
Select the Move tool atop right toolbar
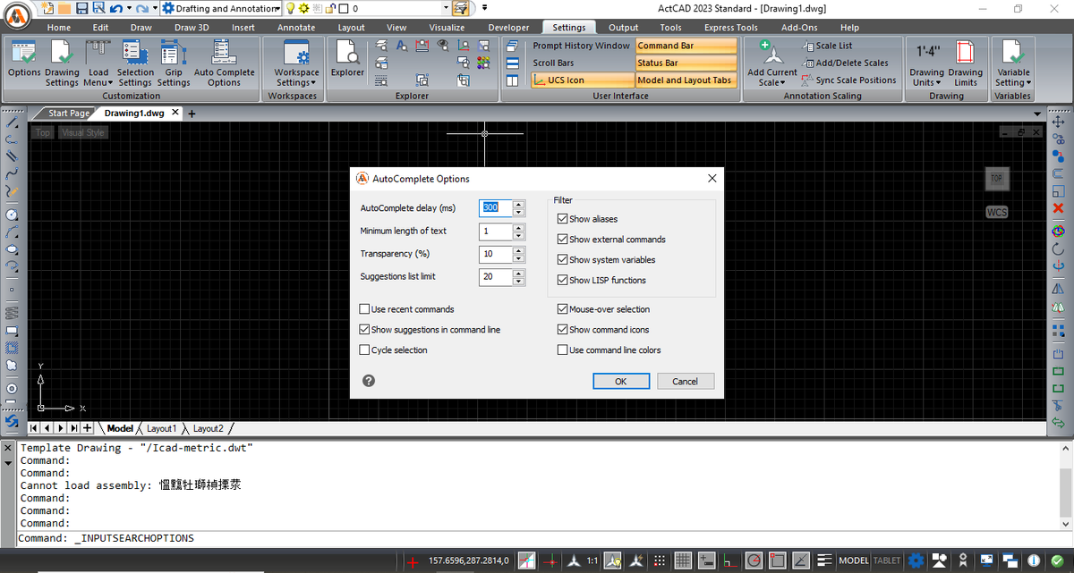pyautogui.click(x=1059, y=122)
